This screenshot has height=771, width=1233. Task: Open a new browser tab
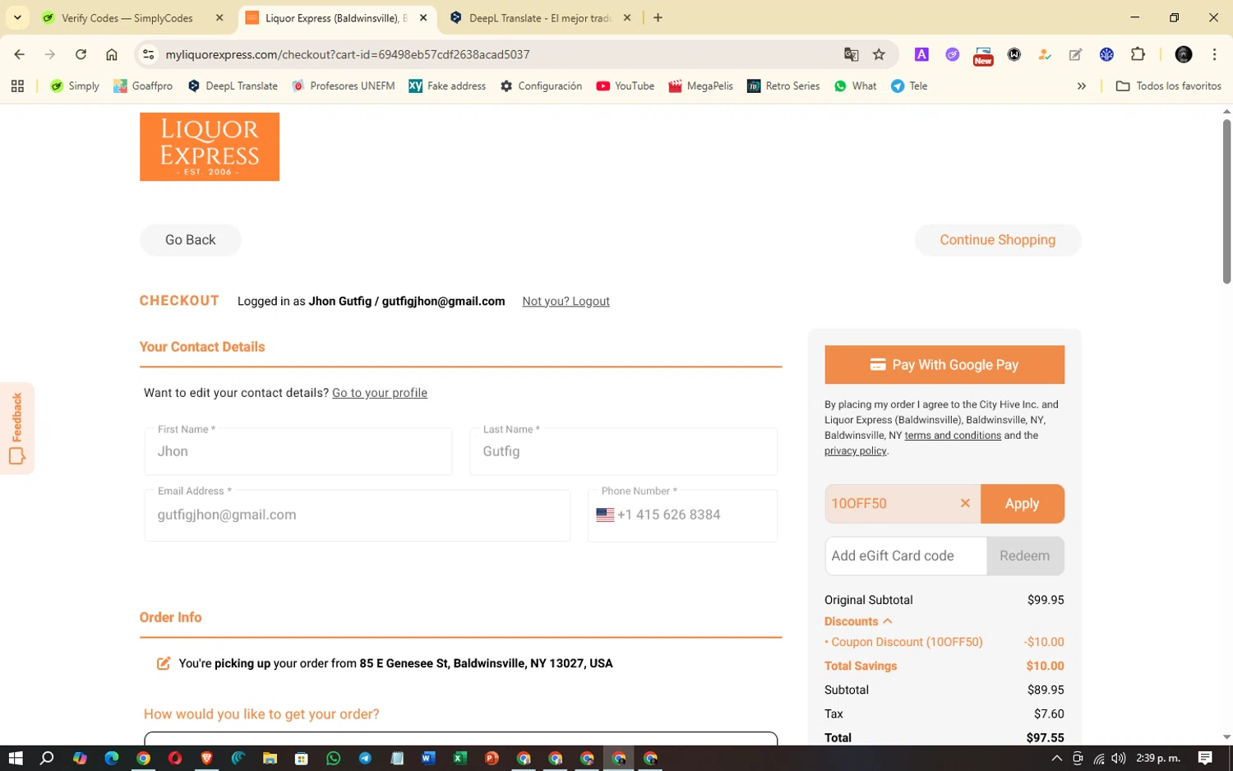[x=658, y=17]
